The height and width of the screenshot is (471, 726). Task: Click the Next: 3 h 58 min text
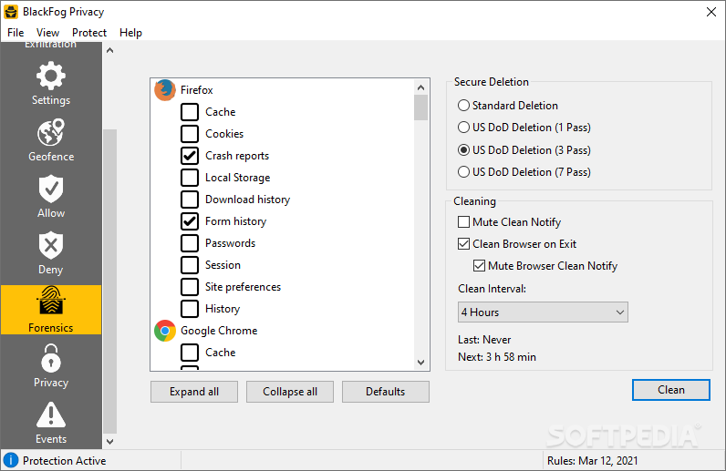point(497,357)
